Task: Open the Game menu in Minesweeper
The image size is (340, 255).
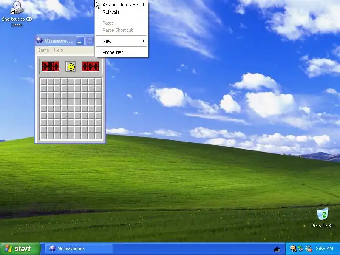Action: tap(43, 50)
